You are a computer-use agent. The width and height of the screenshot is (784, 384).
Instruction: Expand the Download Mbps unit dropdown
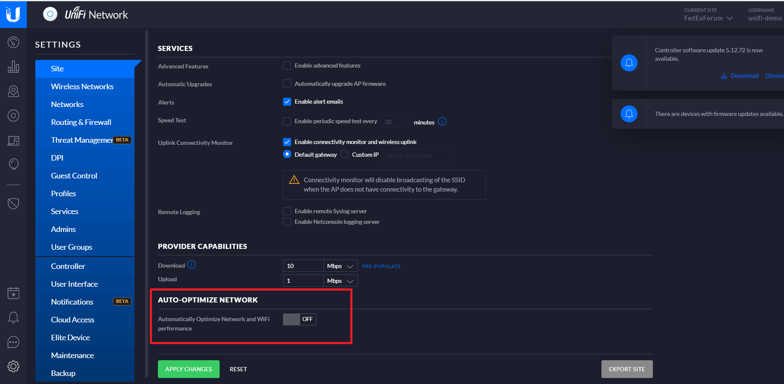coord(340,266)
